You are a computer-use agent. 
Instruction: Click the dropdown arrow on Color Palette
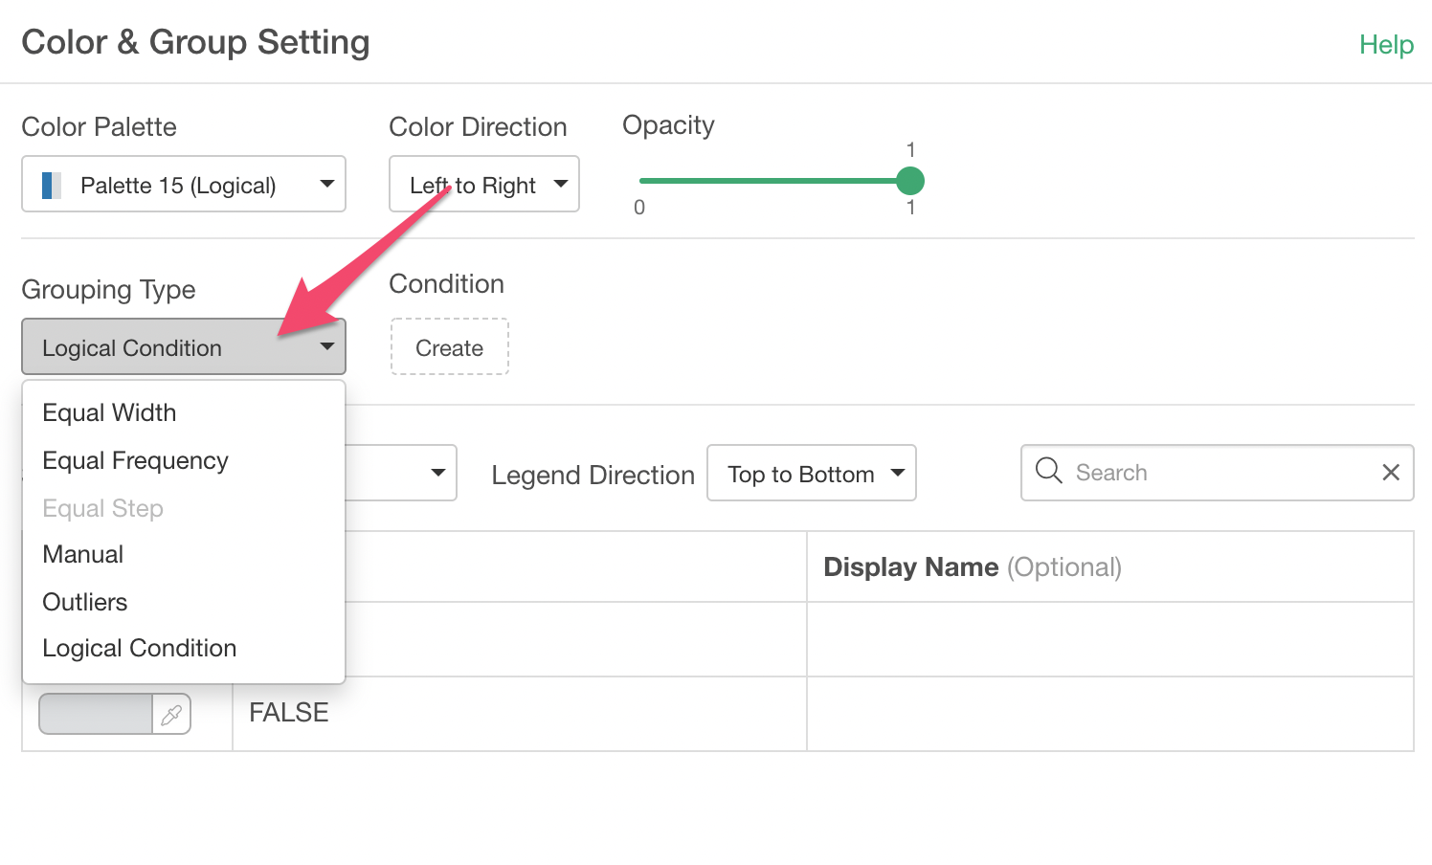(327, 184)
